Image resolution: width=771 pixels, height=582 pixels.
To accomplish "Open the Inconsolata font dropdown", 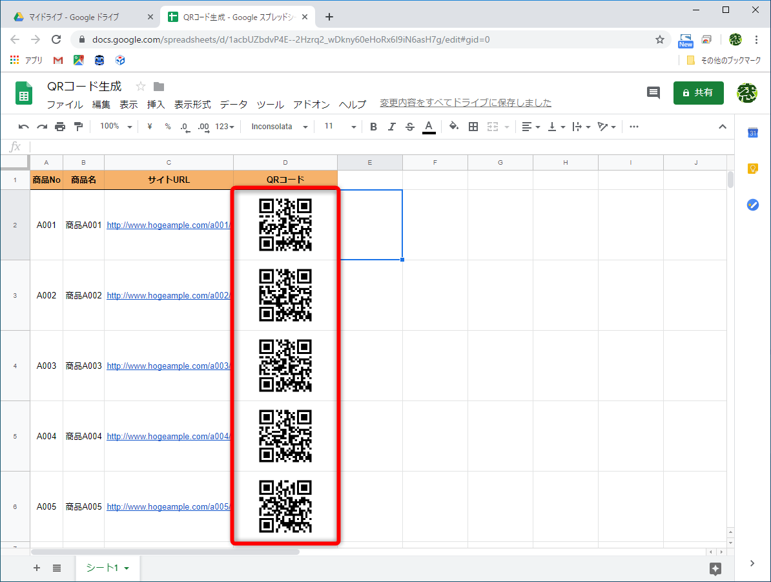I will coord(278,126).
